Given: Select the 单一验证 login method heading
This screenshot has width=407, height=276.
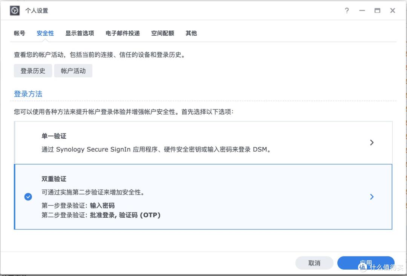Looking at the screenshot, I should (54, 136).
